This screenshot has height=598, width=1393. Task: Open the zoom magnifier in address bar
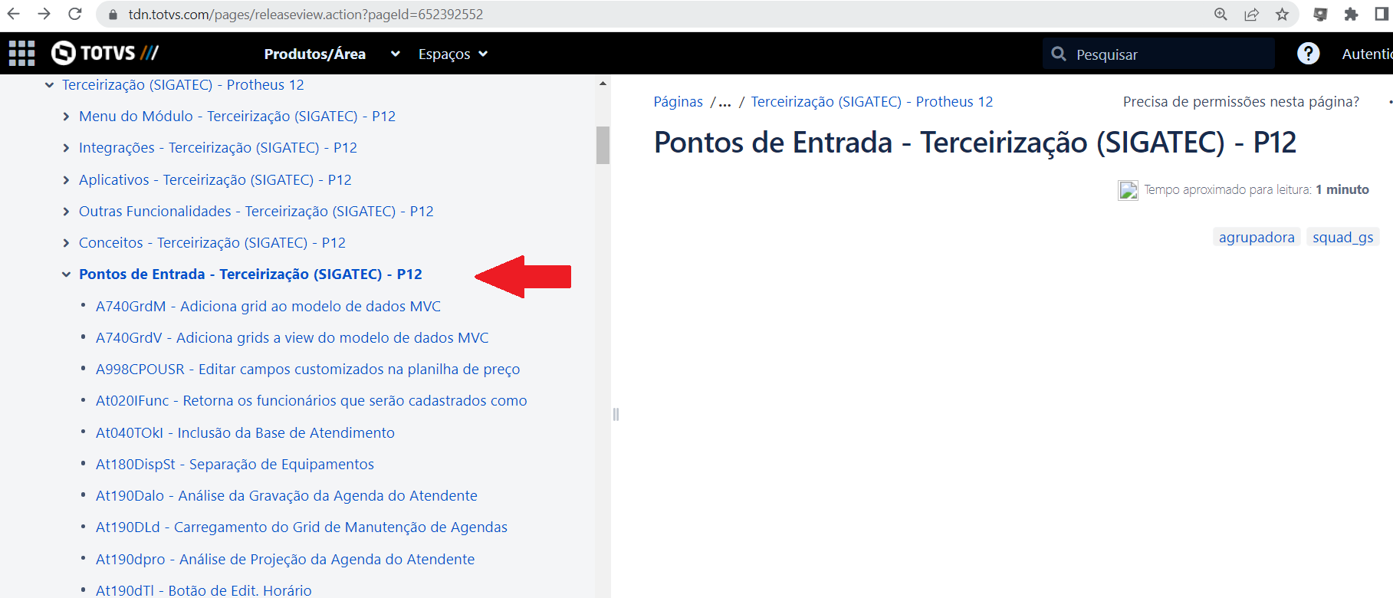(1221, 15)
